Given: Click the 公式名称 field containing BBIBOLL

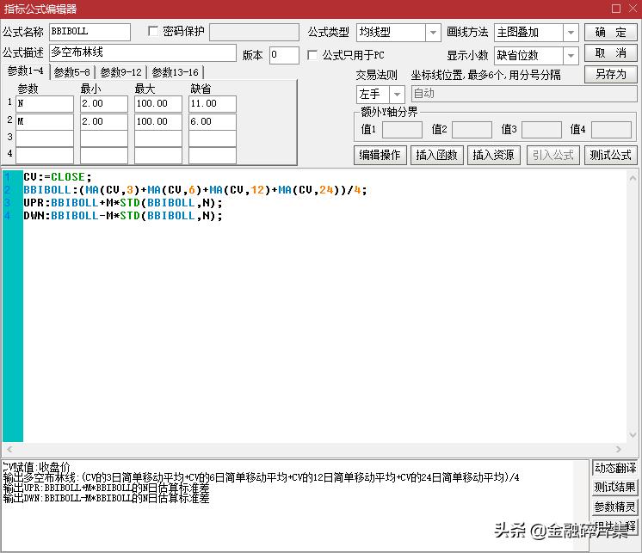Looking at the screenshot, I should click(x=90, y=32).
